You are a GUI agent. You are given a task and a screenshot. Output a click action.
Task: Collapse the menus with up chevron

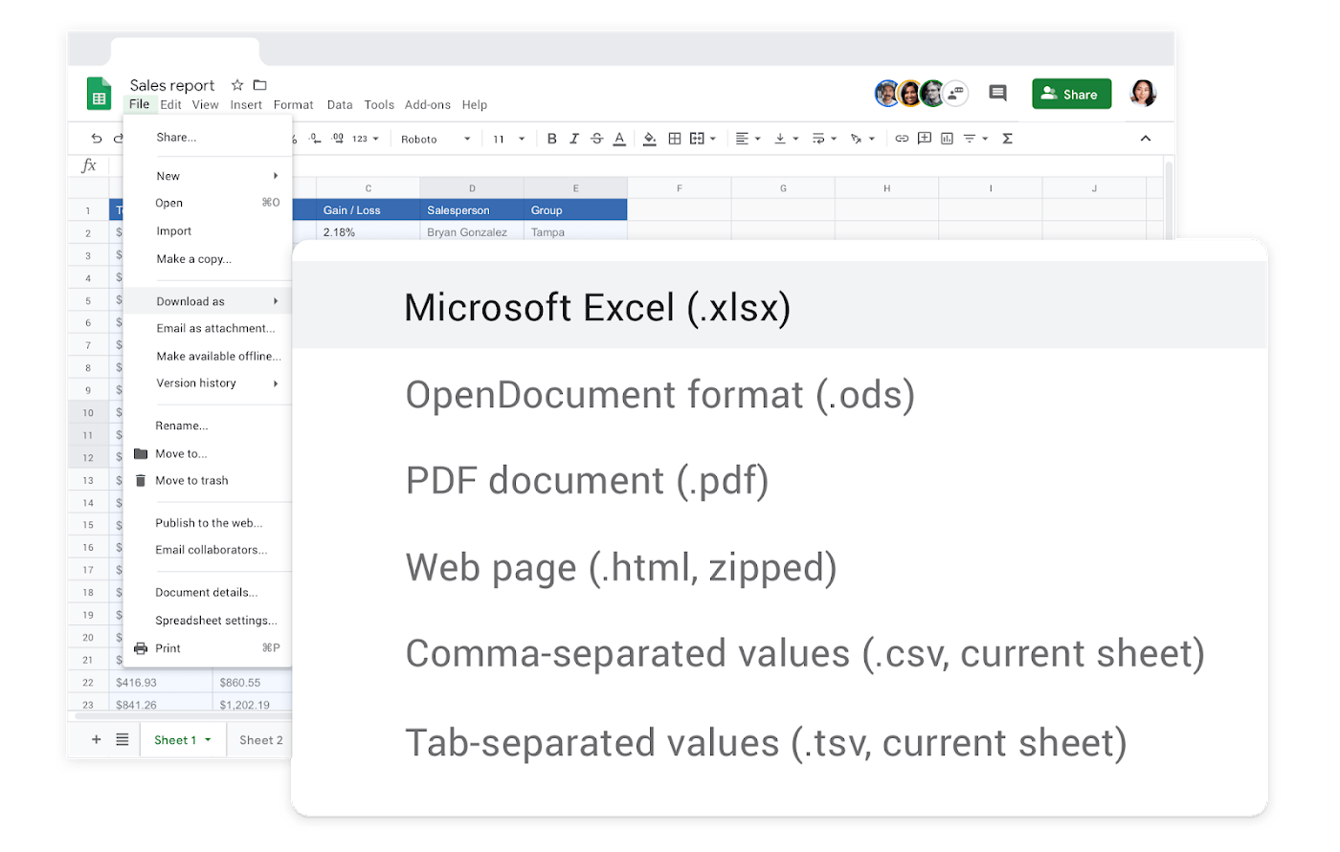click(x=1146, y=139)
